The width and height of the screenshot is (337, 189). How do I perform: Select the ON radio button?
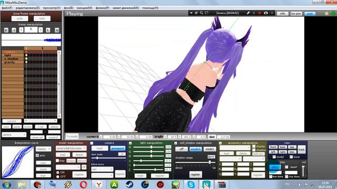57,172
